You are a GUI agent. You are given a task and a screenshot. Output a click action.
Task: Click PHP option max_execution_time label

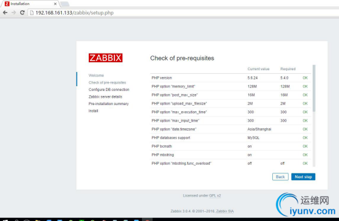pyautogui.click(x=179, y=112)
